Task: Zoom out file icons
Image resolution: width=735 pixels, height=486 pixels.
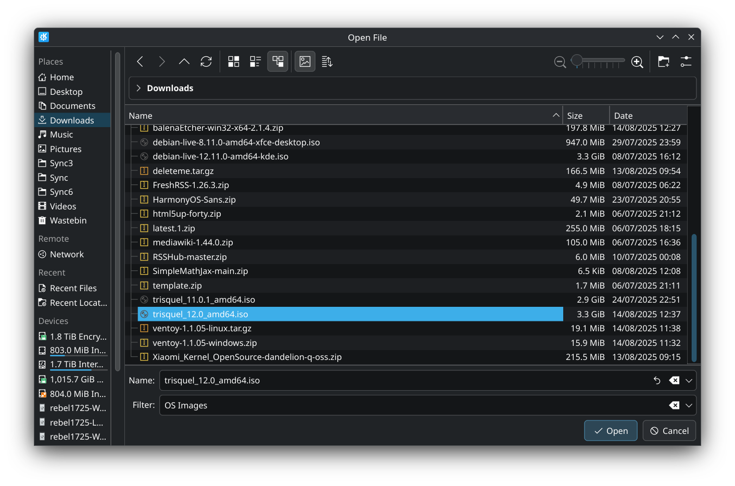Action: [x=560, y=63]
